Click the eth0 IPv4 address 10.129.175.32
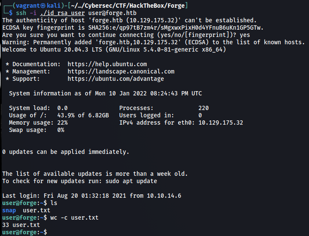Screen dimensions: 309x236 [x=221, y=123]
